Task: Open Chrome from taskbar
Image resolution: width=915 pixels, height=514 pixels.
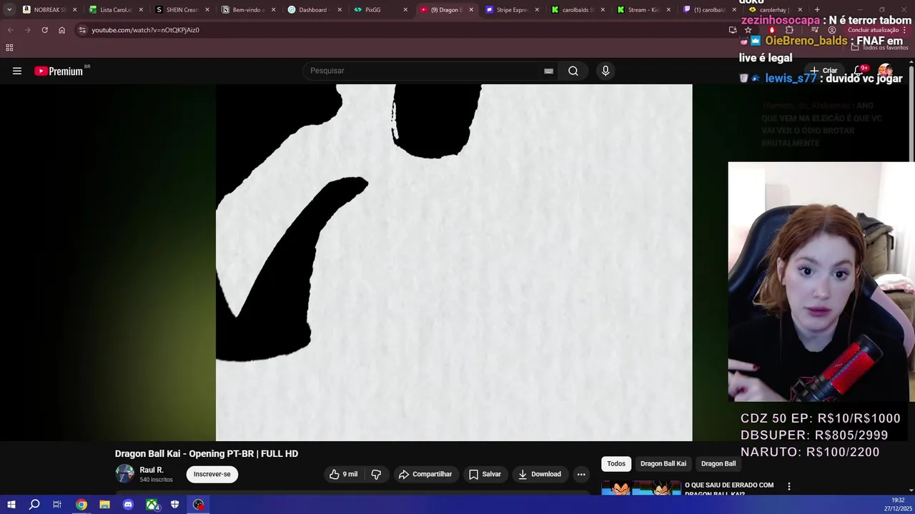Action: 81,505
